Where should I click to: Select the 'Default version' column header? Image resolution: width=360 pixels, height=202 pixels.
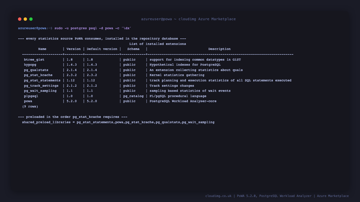click(x=102, y=49)
